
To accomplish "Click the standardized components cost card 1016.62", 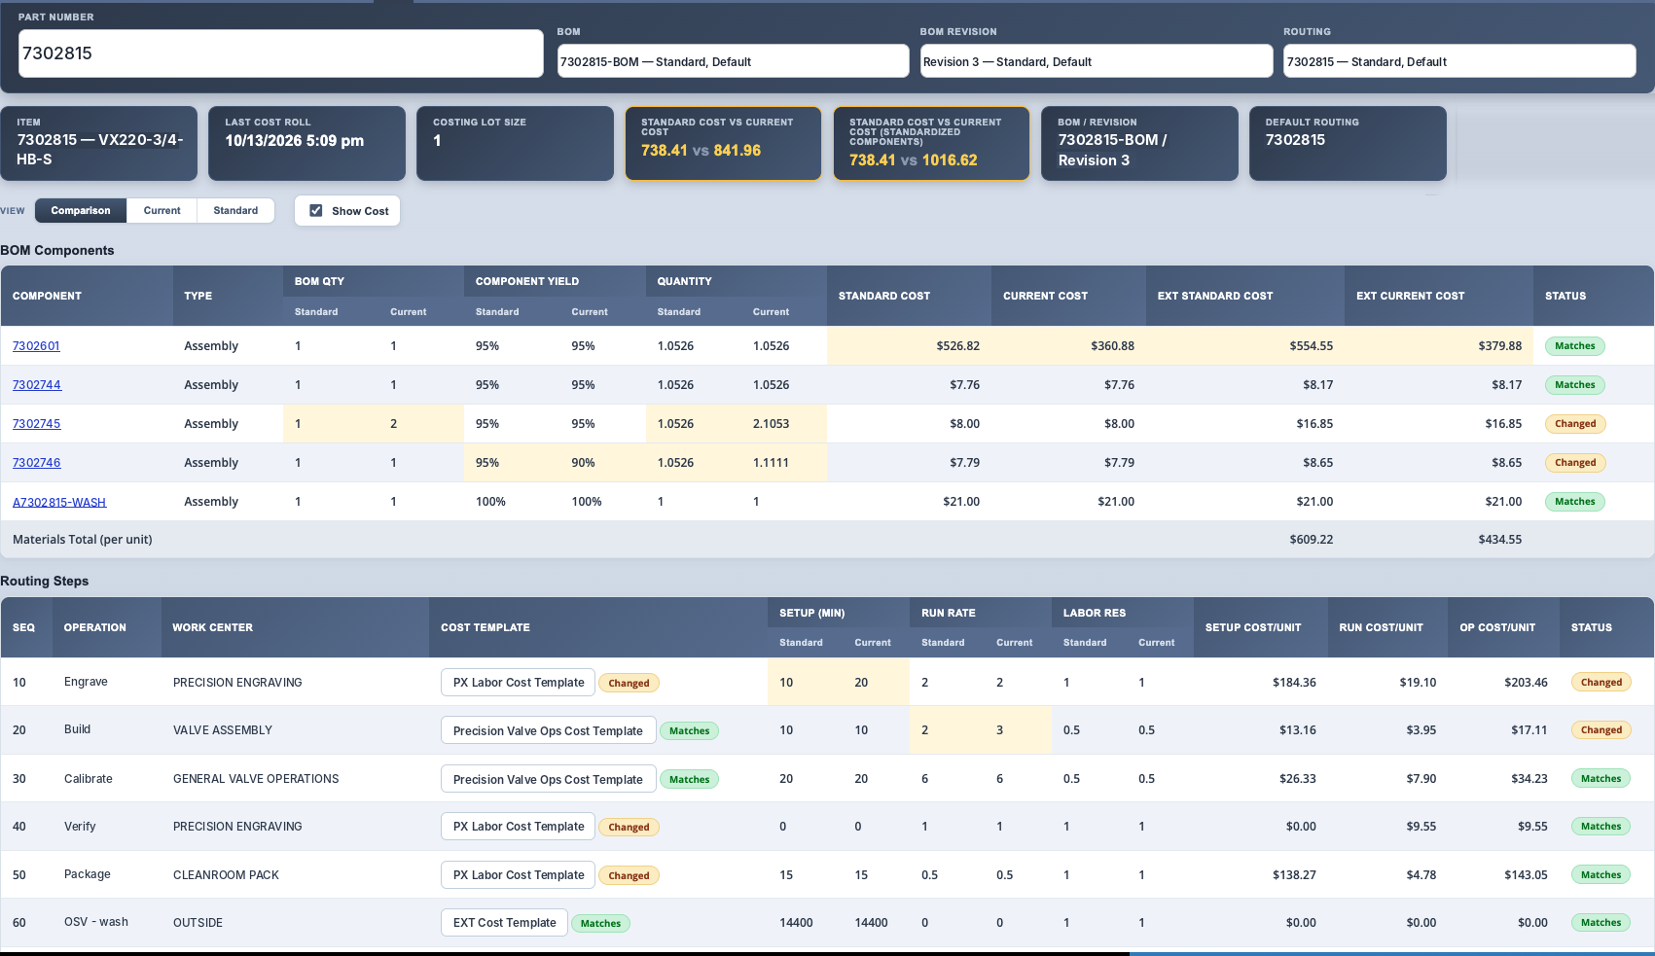I will pos(931,144).
